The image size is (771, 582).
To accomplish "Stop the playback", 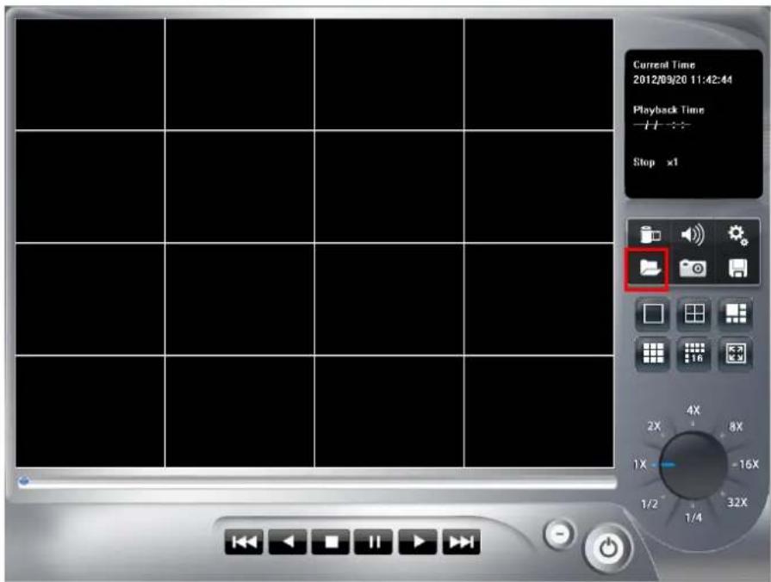I will click(331, 542).
